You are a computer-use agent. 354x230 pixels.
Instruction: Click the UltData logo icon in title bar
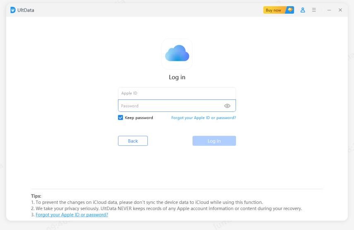point(13,10)
